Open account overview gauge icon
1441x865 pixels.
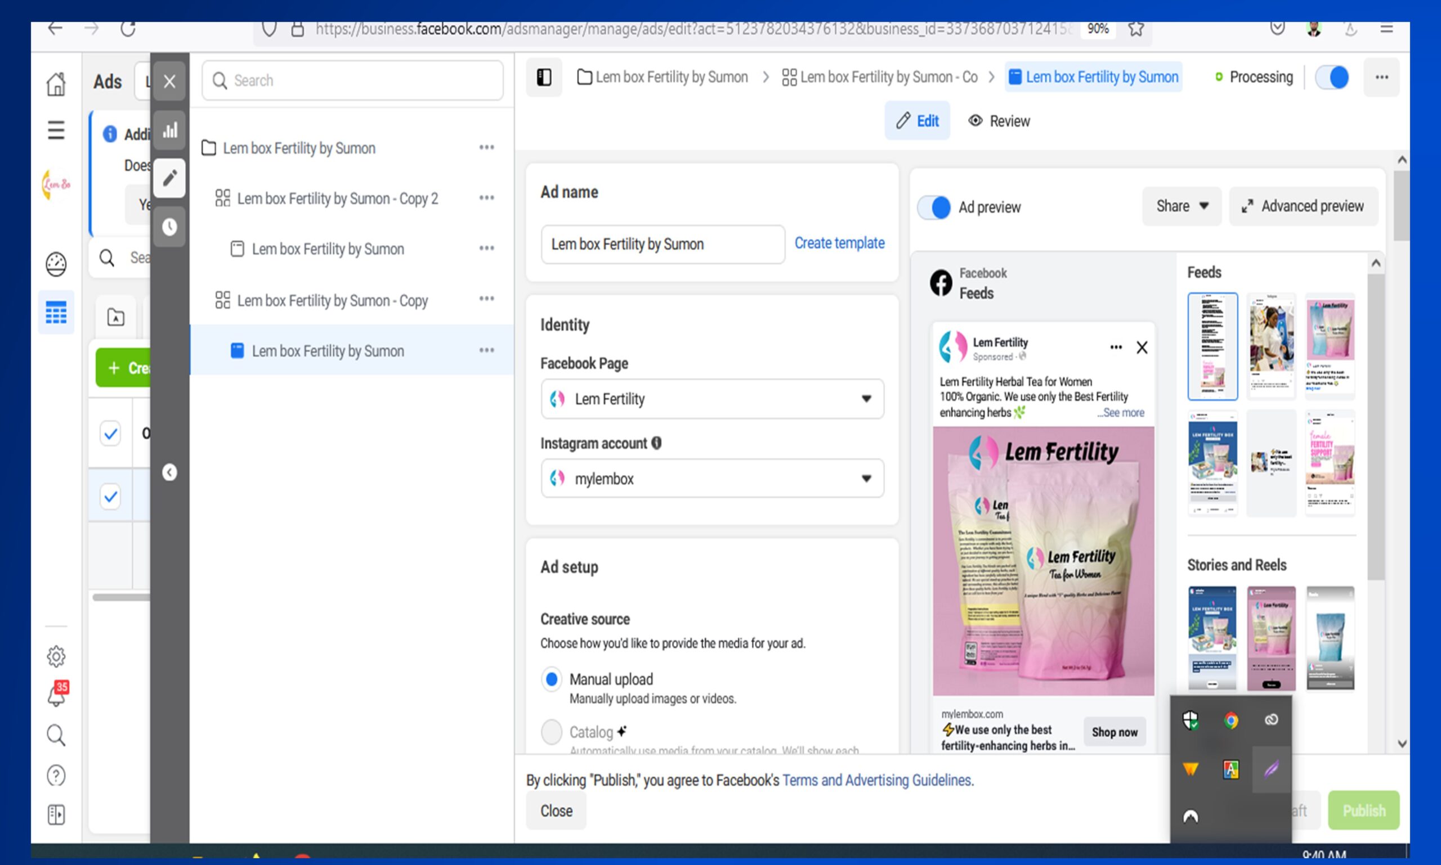[x=56, y=264]
